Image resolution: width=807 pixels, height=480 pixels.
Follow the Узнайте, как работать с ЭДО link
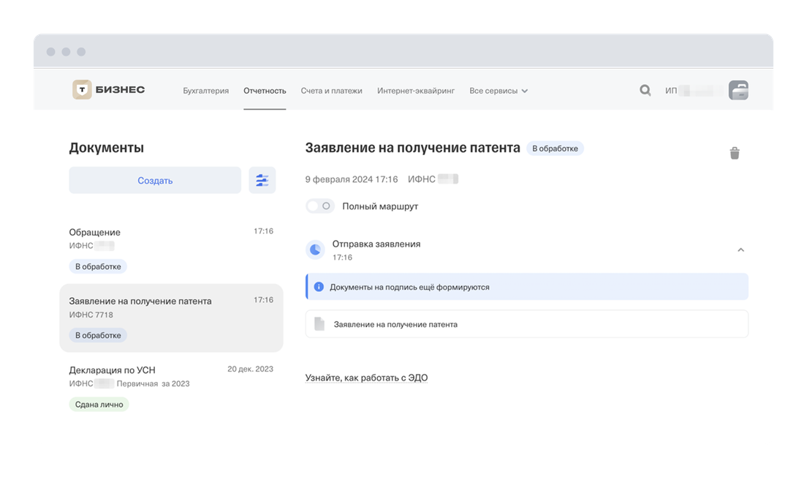click(x=366, y=378)
